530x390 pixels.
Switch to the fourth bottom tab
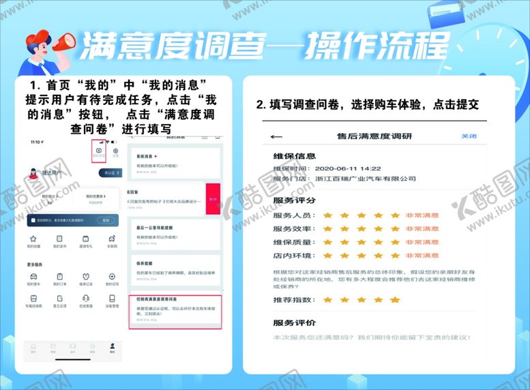[92, 348]
